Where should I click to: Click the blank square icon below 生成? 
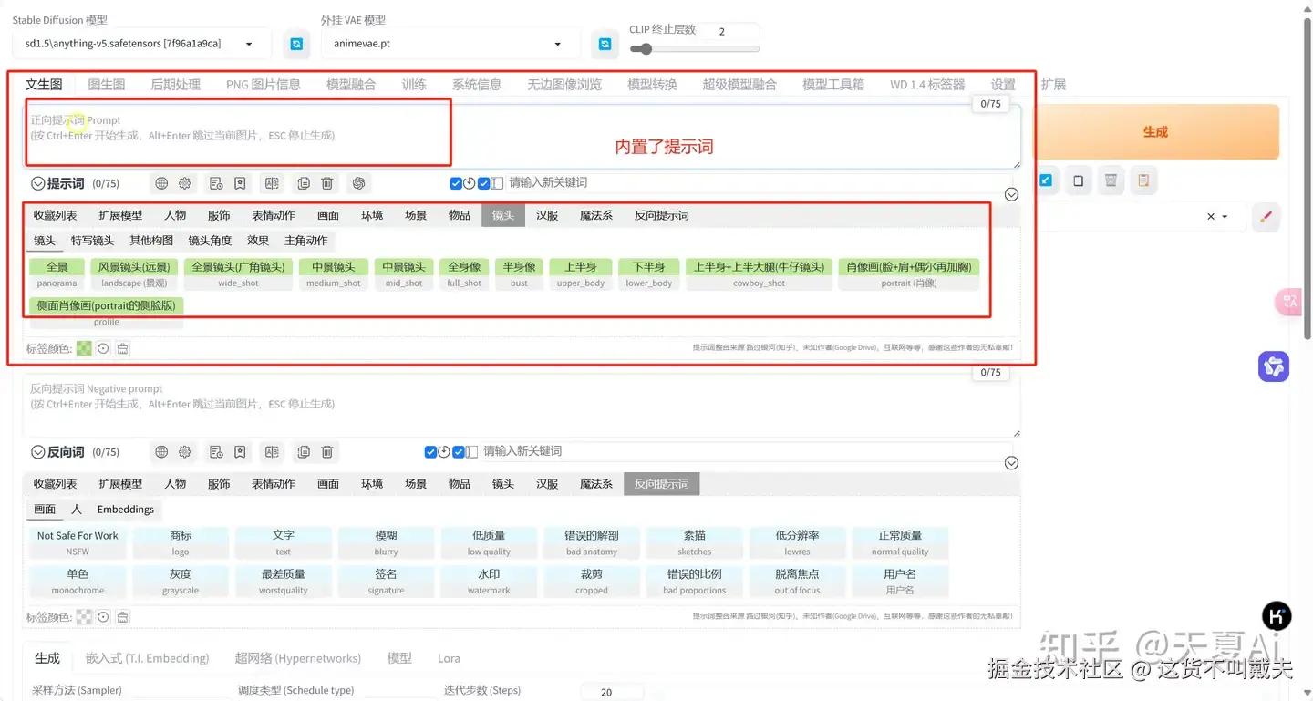pos(1078,180)
